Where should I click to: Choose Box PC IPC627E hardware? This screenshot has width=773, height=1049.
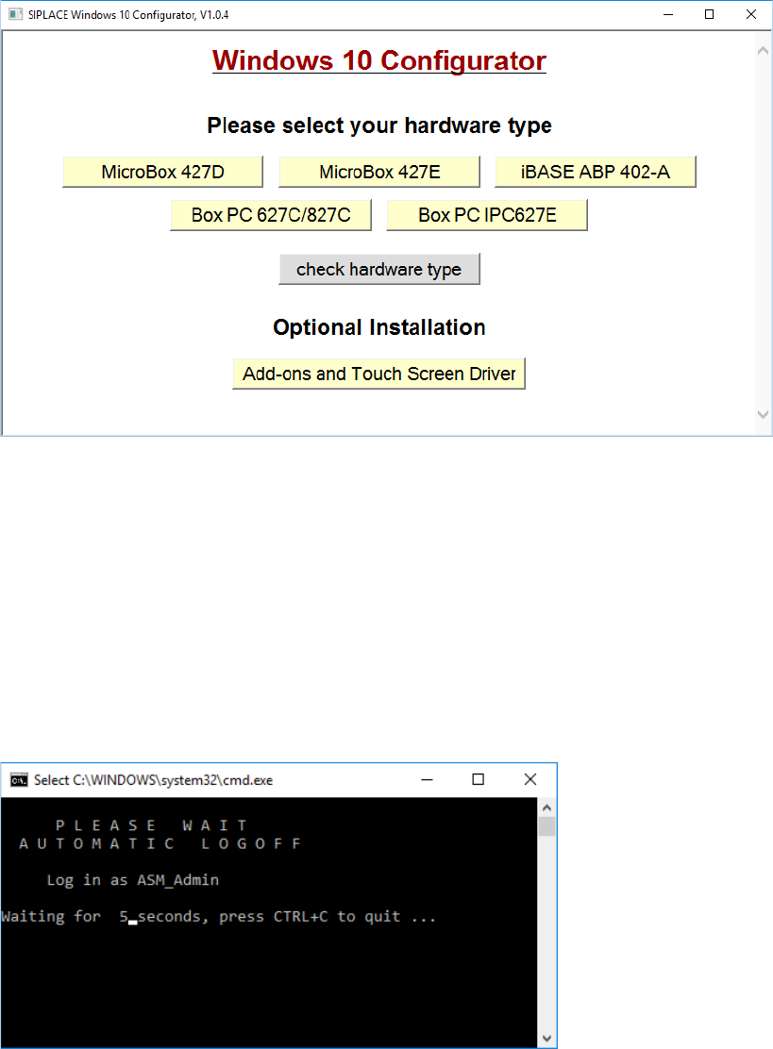click(x=487, y=215)
